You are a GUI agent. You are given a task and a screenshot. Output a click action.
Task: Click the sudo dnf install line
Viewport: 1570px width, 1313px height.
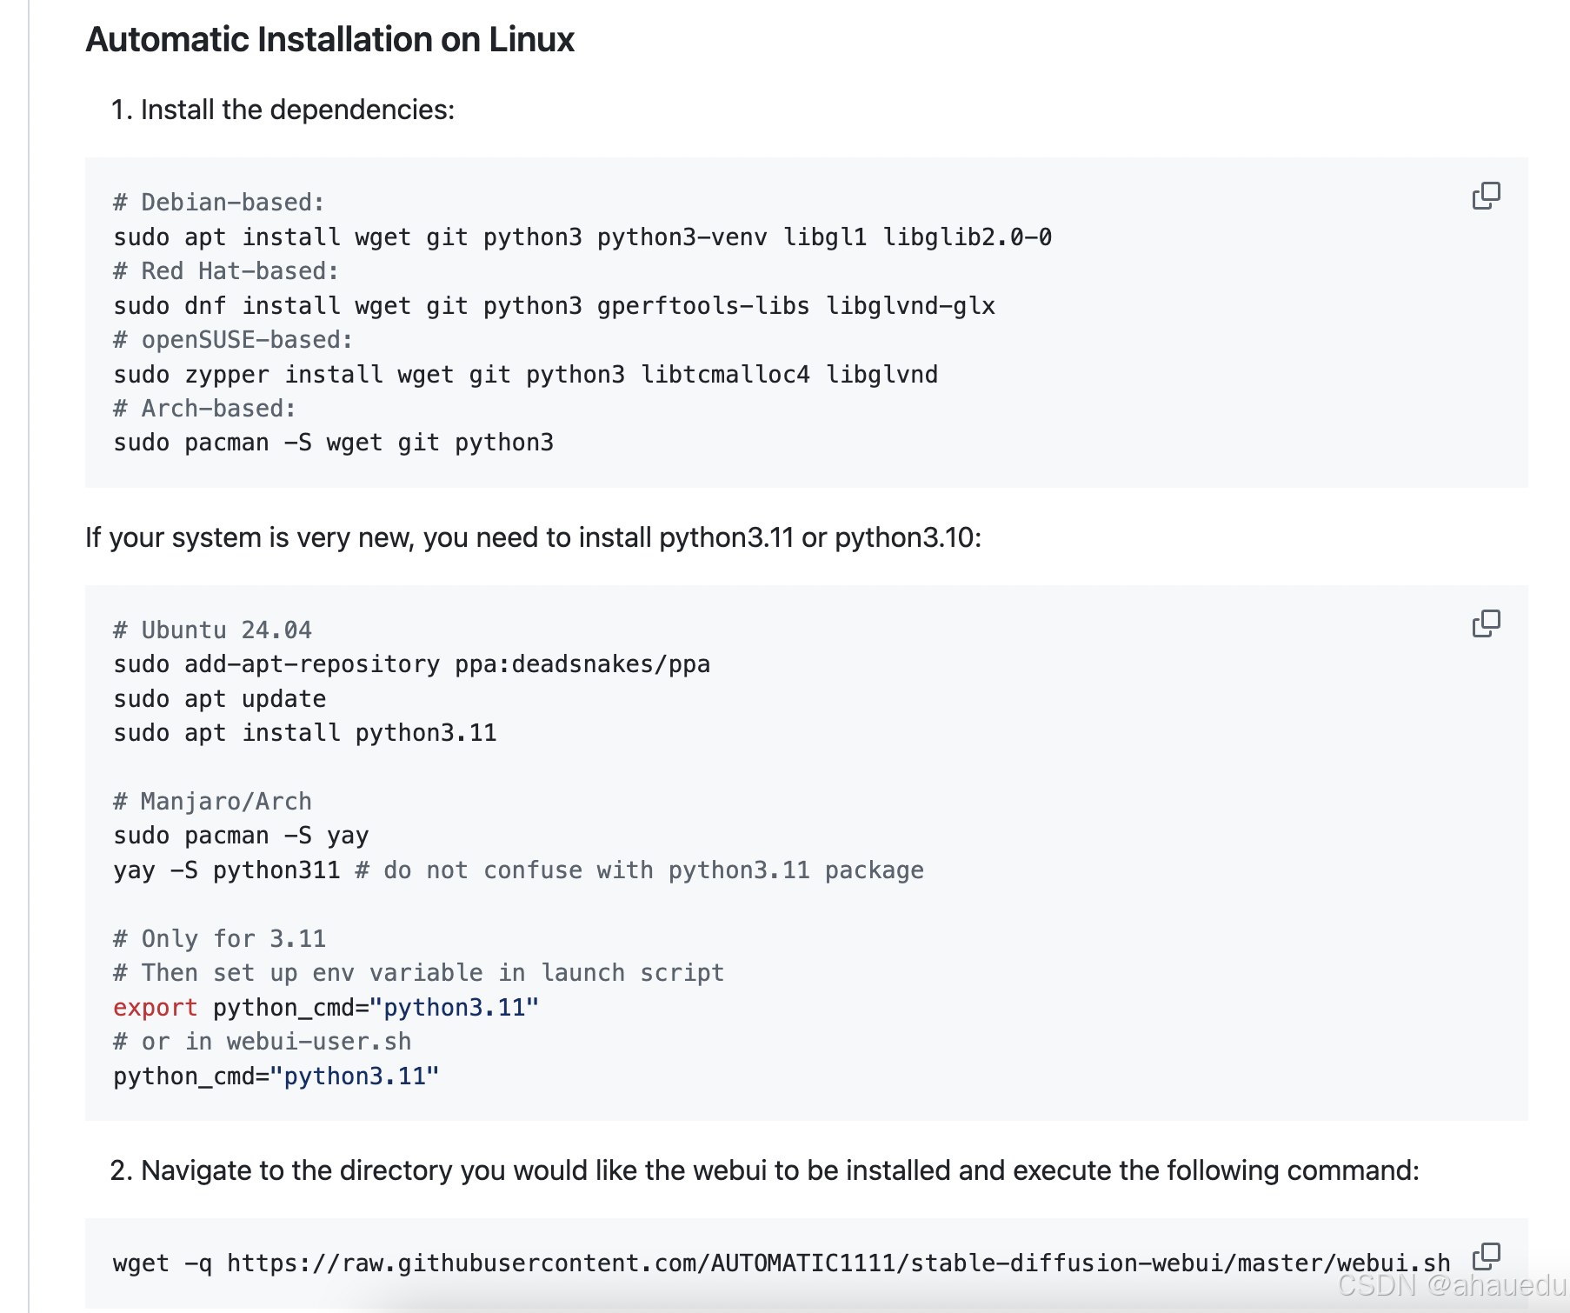click(555, 306)
